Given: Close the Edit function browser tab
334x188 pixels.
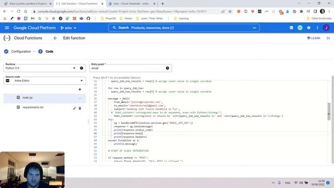Looking at the screenshot, I should (x=102, y=4).
